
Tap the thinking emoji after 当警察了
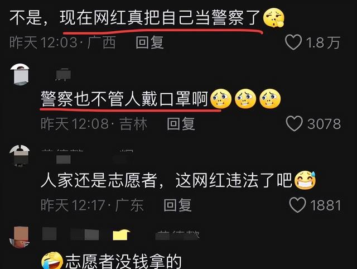[274, 17]
